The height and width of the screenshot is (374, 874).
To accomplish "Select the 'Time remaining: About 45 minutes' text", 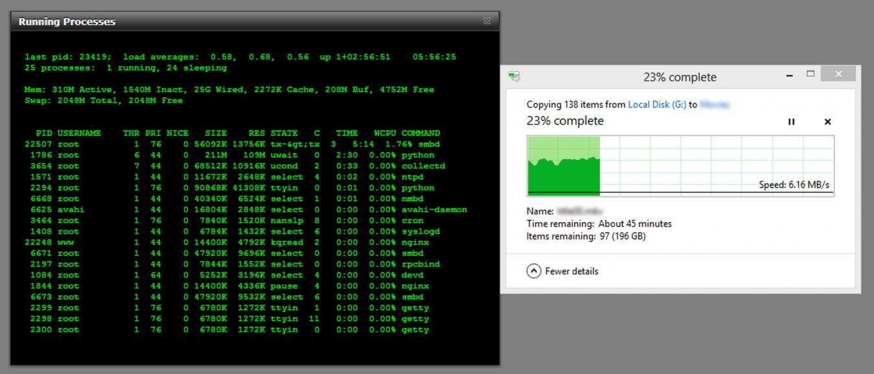I will point(599,224).
